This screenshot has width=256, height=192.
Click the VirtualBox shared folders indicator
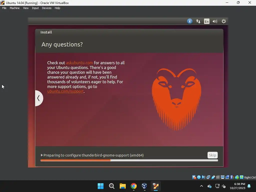[218, 177]
